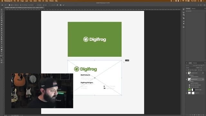Cancel the transform in options bar
The height and width of the screenshot is (116, 206).
61,5
